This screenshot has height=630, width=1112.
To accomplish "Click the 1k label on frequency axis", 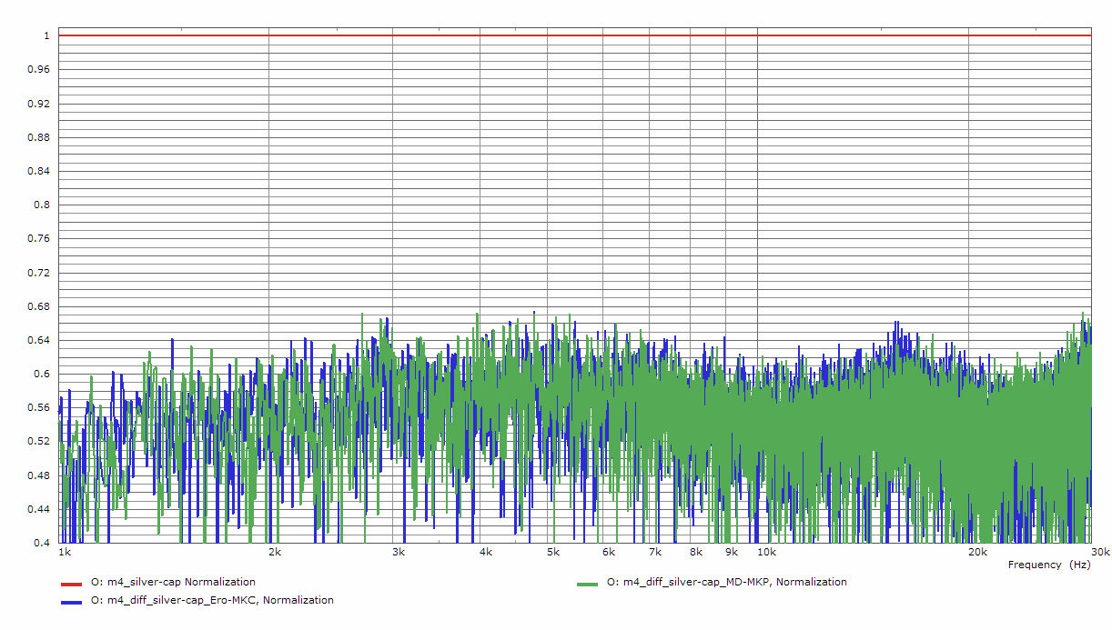I will (x=64, y=552).
